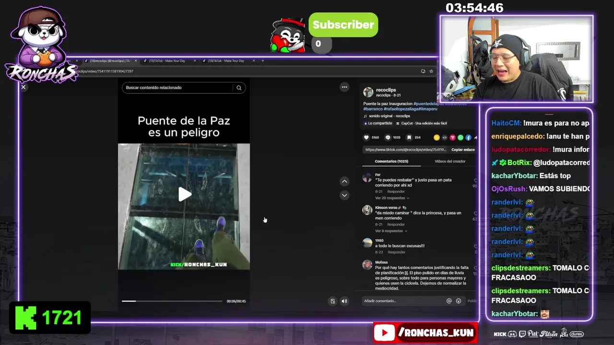Click the picture-in-picture icon near volume
Screen dimensions: 614x345
(333, 301)
